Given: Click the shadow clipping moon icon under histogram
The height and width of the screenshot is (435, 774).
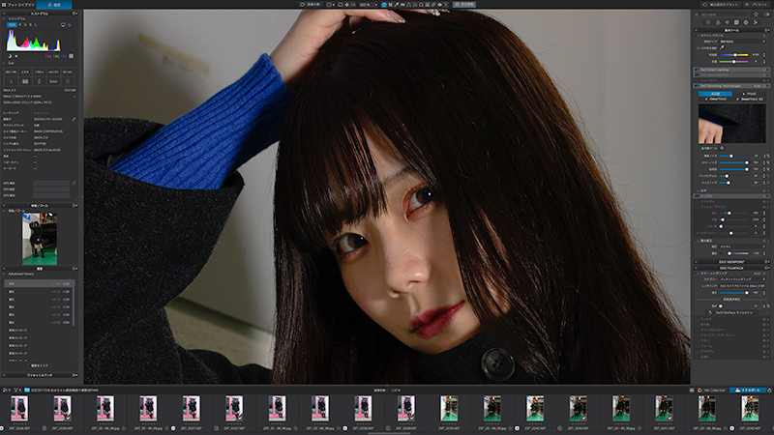Looking at the screenshot, I should click(x=10, y=56).
